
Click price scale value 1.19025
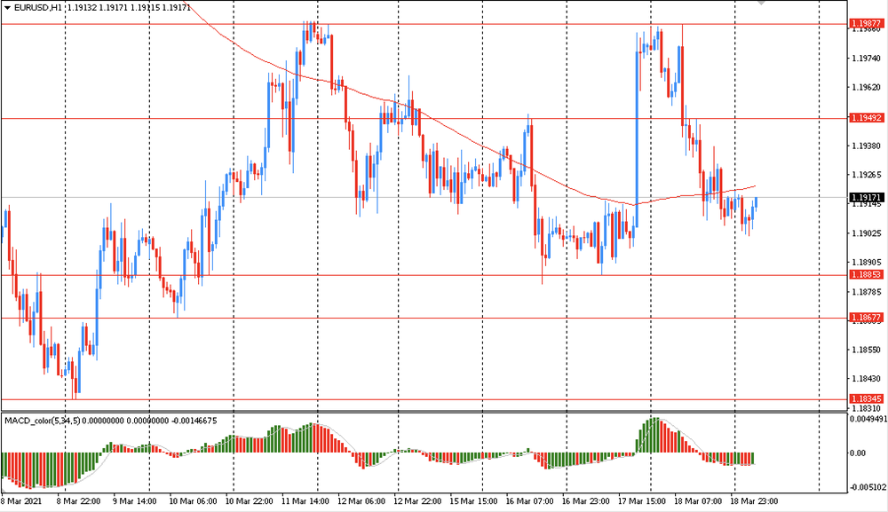tap(867, 232)
